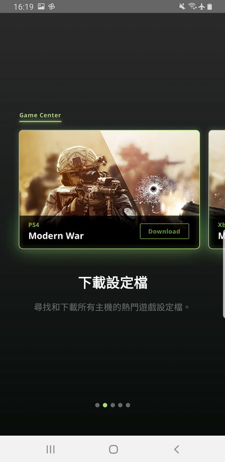
Task: Tap the Modern War title text
Action: point(56,236)
